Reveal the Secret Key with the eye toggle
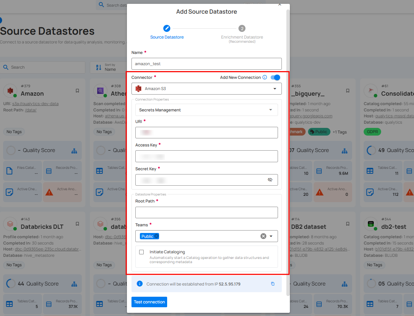Viewport: 414px width, 316px height. [x=270, y=180]
